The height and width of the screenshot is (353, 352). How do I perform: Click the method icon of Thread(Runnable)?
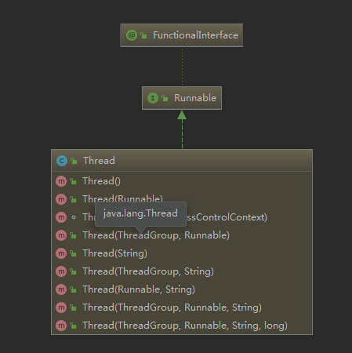click(61, 199)
